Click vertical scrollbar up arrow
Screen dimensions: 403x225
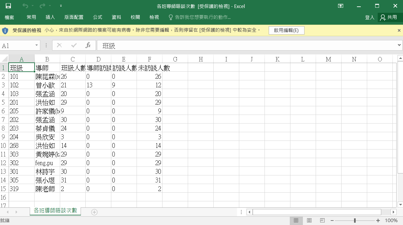(x=400, y=58)
